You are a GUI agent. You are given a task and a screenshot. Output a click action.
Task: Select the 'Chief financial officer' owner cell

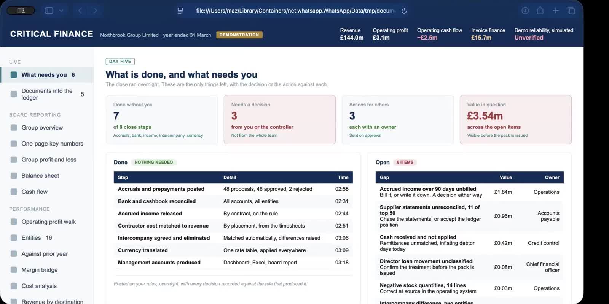[543, 267]
